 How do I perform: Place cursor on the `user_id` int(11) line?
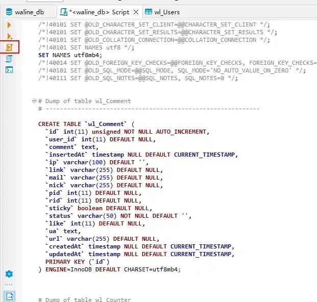click(x=101, y=139)
